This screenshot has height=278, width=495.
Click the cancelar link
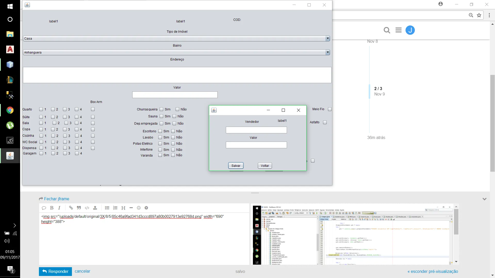(82, 271)
